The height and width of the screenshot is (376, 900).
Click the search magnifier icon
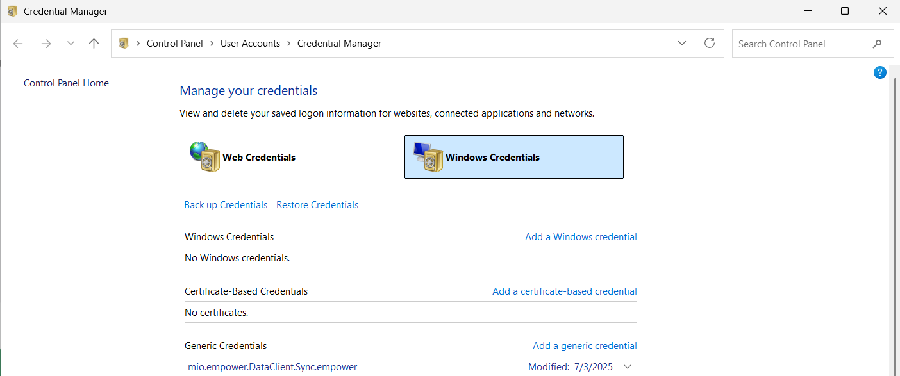click(x=878, y=44)
